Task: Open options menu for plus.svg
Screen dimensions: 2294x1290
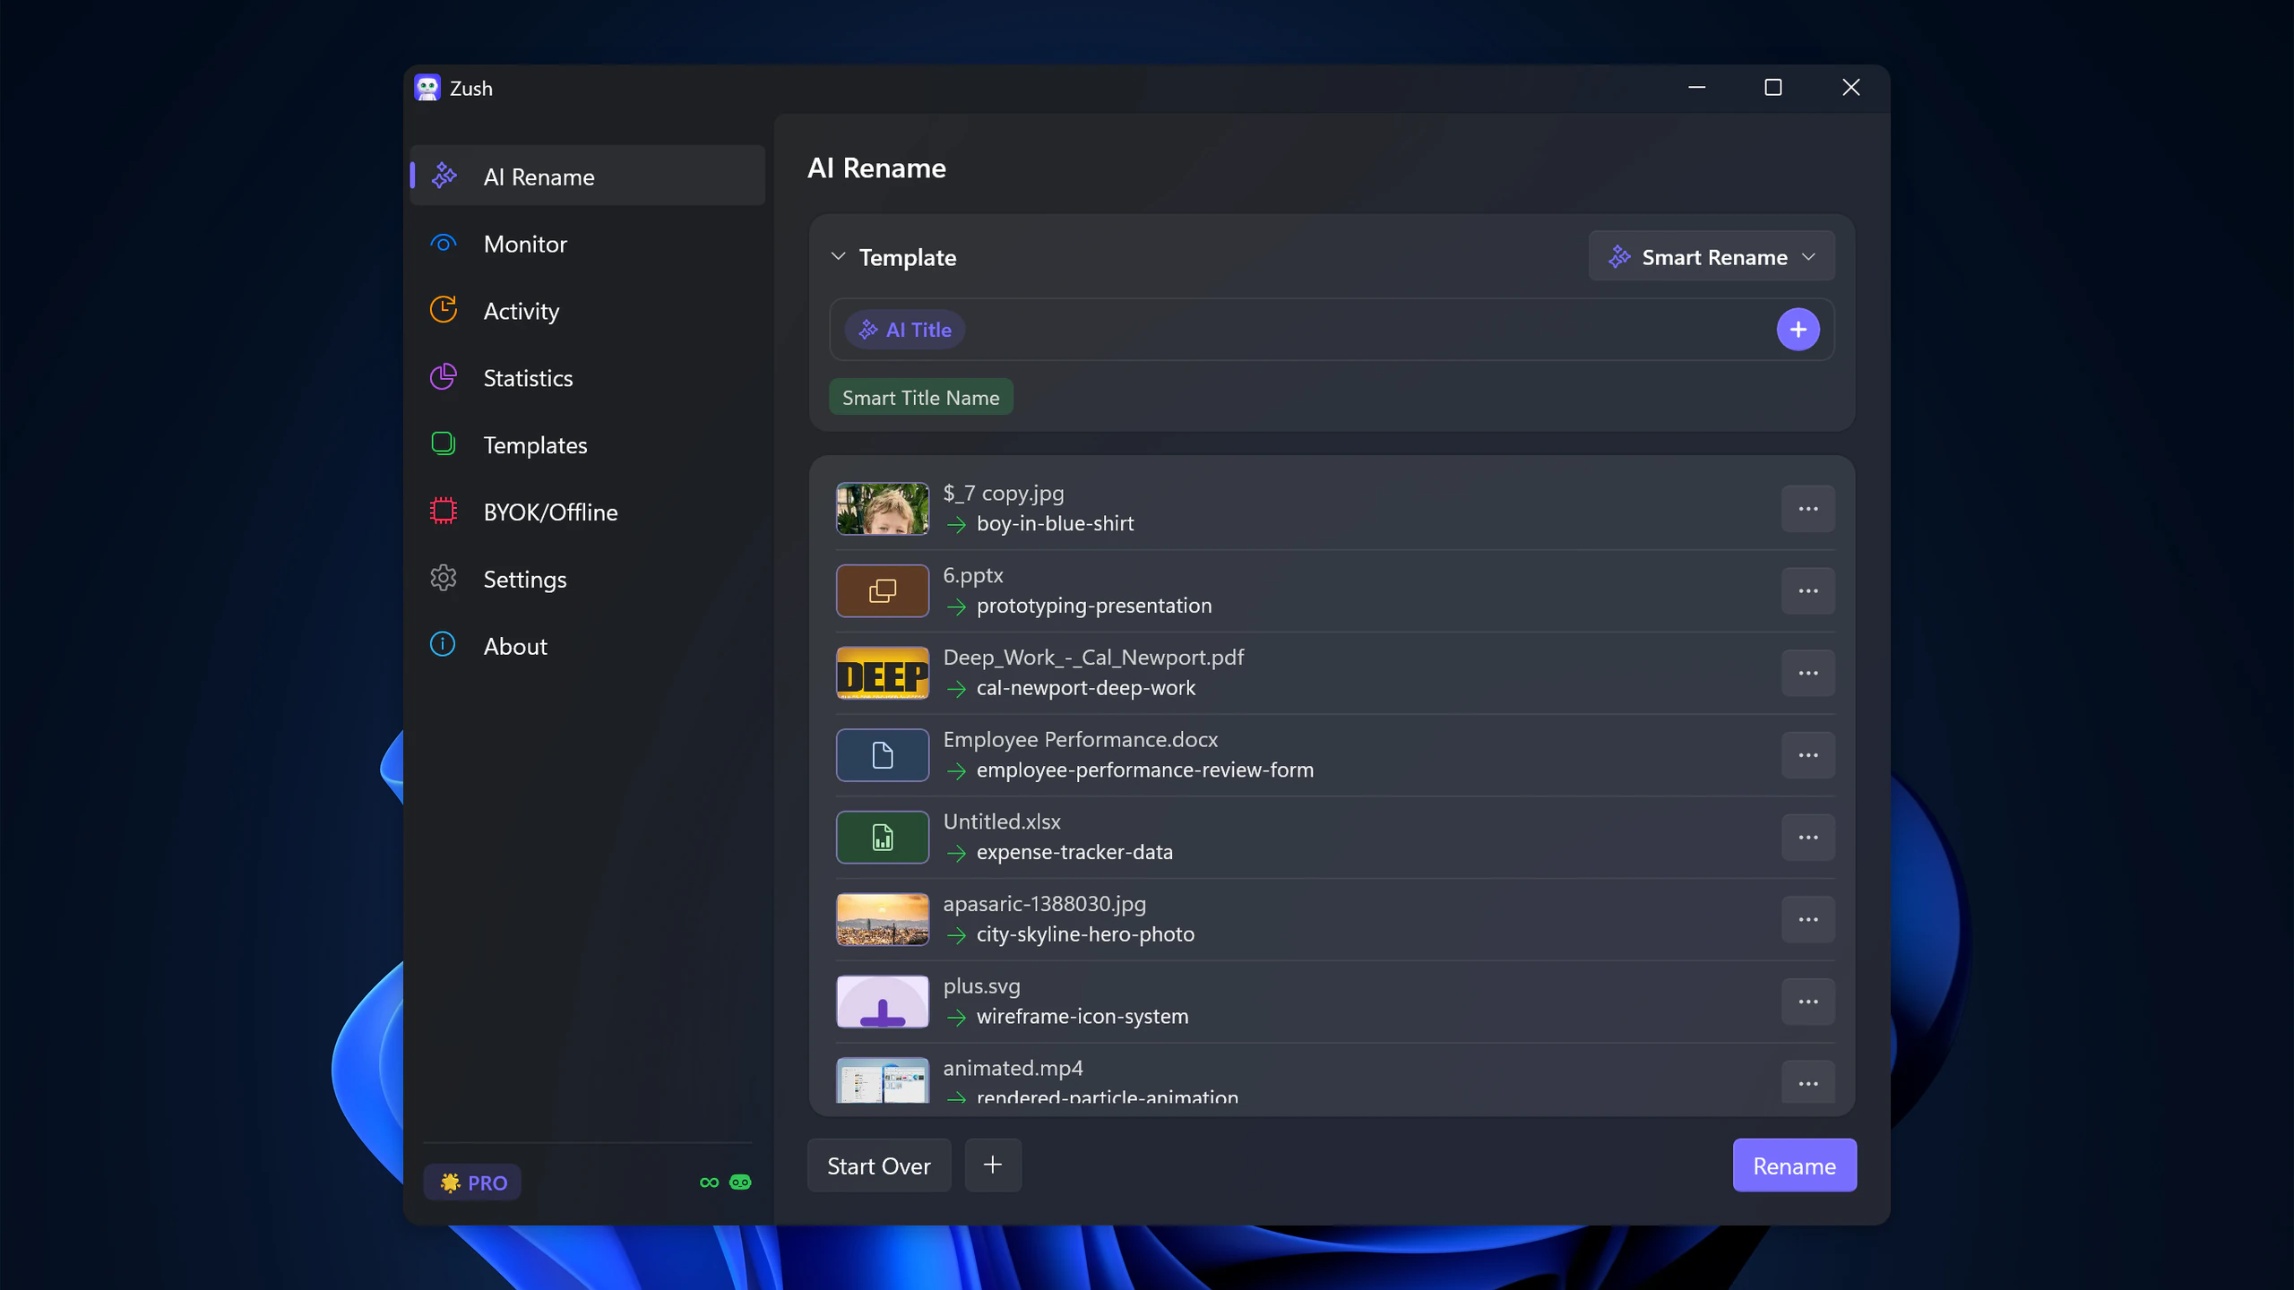Action: [x=1807, y=1002]
